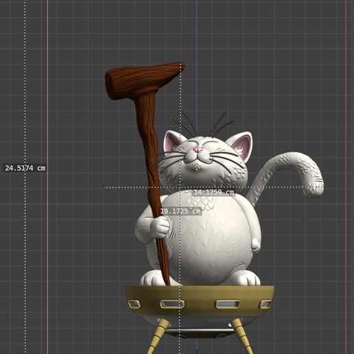Click the 19.1725 cm measurement label
Viewport: 354px width, 354px height.
tap(180, 211)
